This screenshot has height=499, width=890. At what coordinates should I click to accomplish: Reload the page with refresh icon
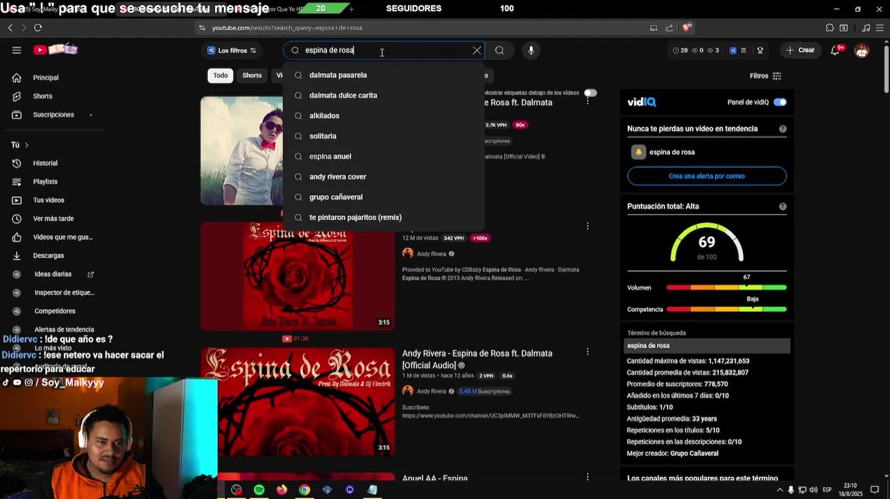(x=37, y=28)
